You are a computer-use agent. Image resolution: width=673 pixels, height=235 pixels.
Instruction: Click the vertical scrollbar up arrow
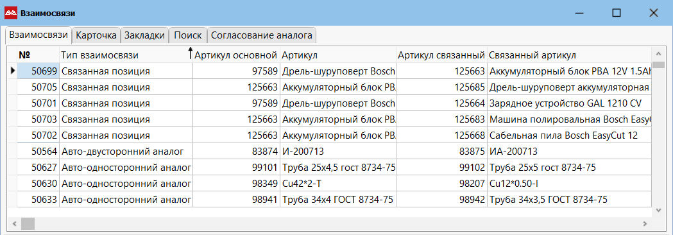tap(659, 54)
